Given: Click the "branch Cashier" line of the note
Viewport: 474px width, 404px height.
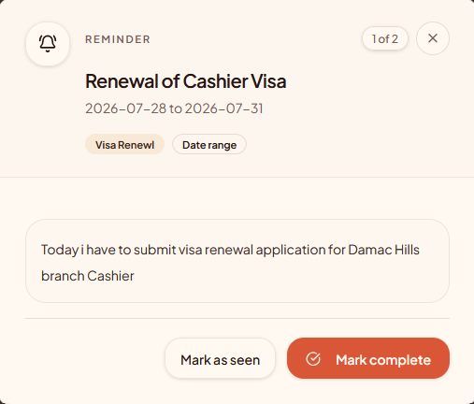Looking at the screenshot, I should coord(88,276).
